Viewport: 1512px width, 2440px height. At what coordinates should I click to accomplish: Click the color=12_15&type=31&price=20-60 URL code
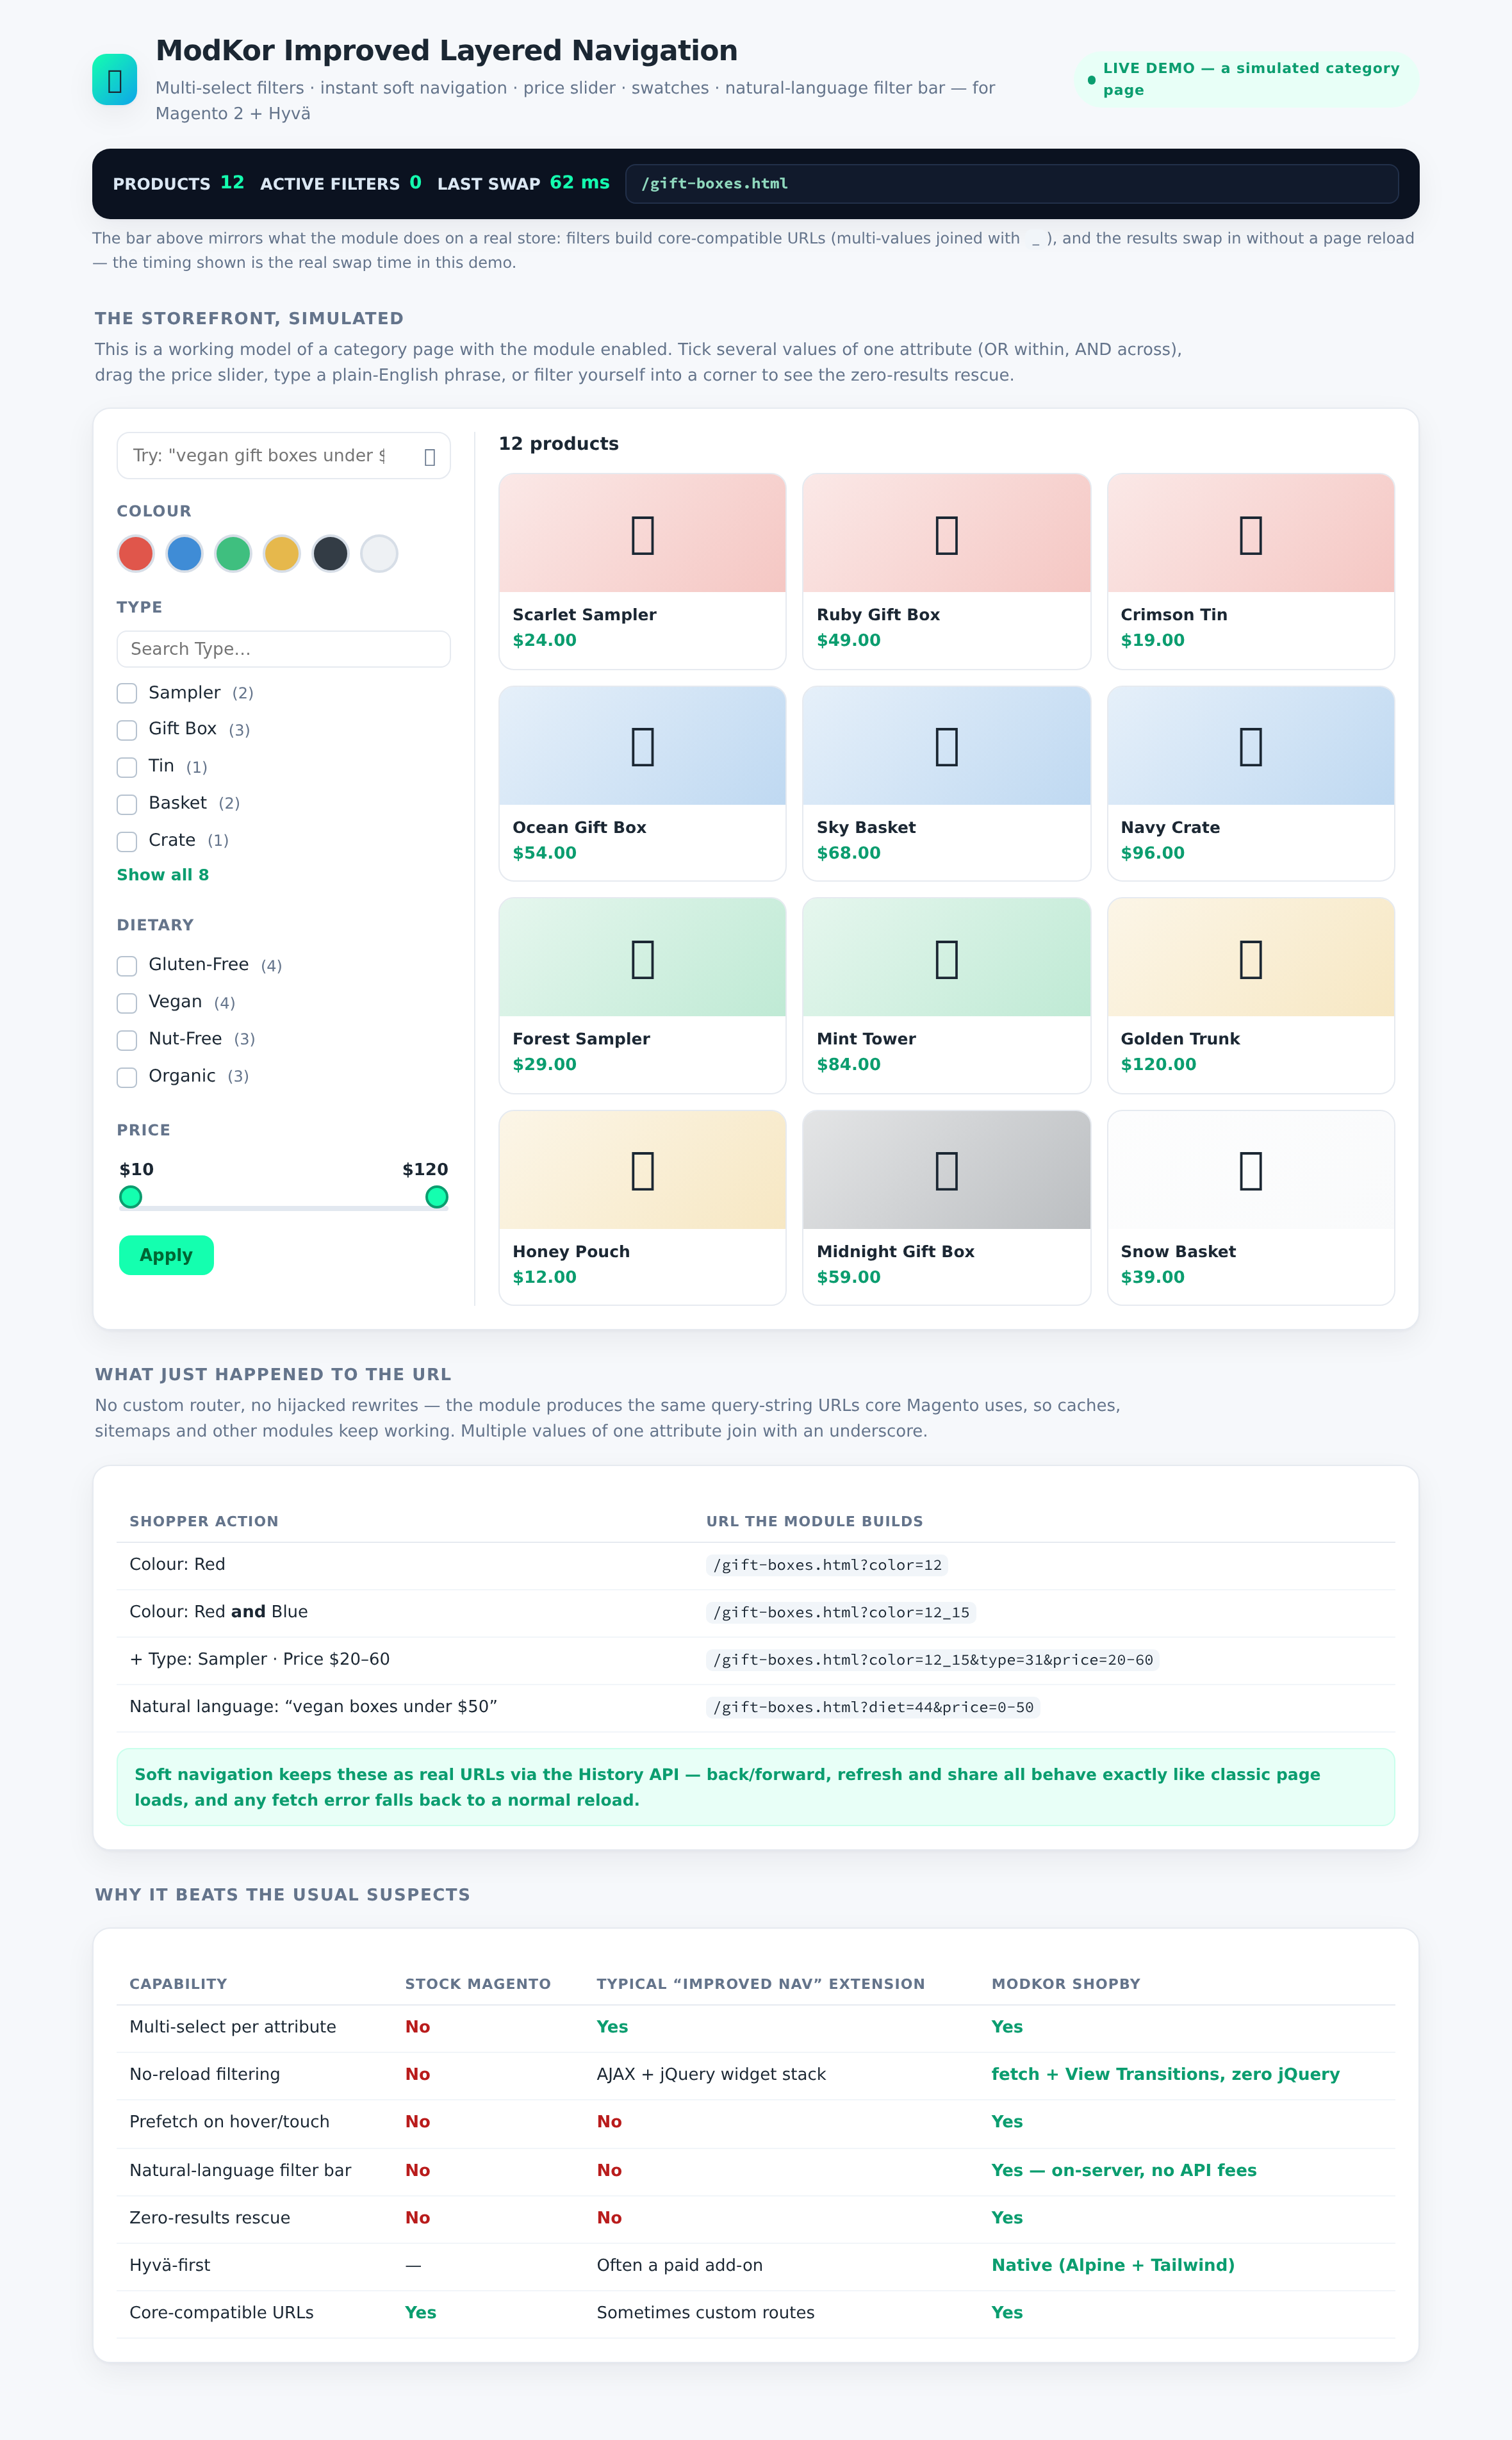point(932,1660)
